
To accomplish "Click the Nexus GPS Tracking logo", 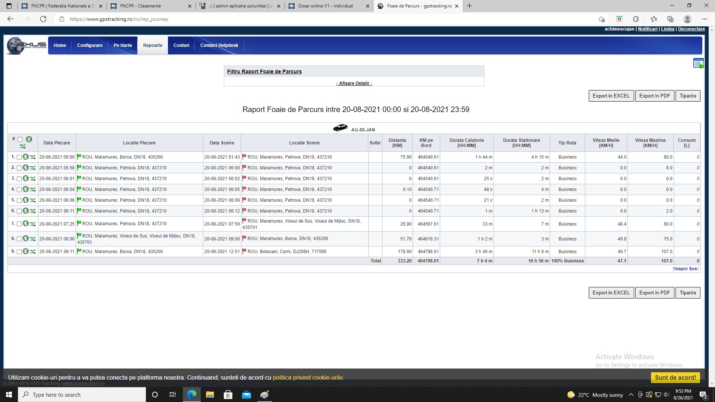I will coord(26,45).
